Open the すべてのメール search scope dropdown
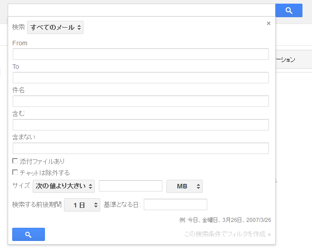Viewport: 312px width, 250px height. pos(55,27)
